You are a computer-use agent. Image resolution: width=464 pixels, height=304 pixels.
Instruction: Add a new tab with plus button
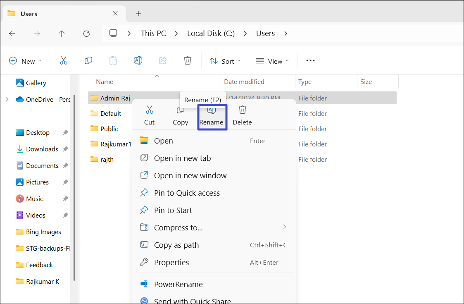[x=138, y=14]
